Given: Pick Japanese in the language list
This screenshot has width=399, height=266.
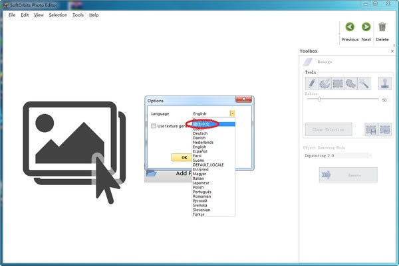Looking at the screenshot, I should pyautogui.click(x=201, y=183).
